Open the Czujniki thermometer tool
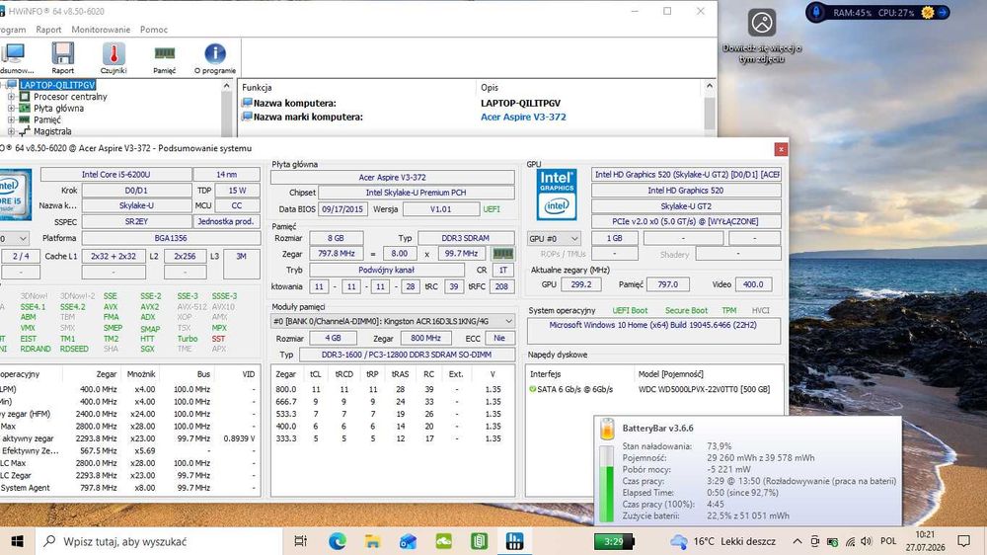 click(x=114, y=58)
